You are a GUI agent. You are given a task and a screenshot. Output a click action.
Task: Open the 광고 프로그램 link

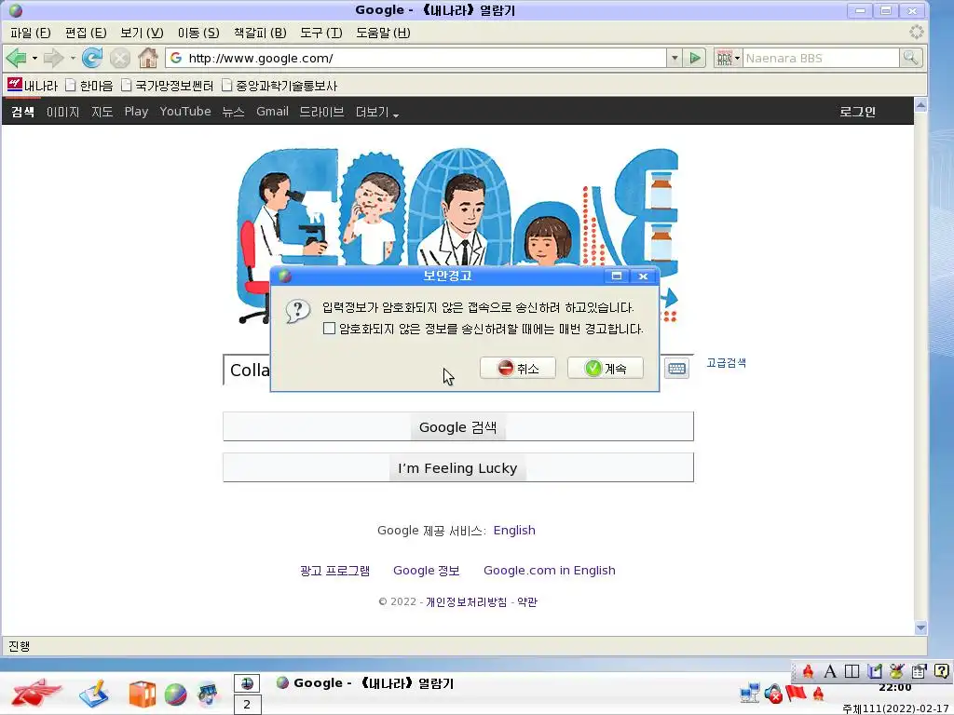click(334, 571)
